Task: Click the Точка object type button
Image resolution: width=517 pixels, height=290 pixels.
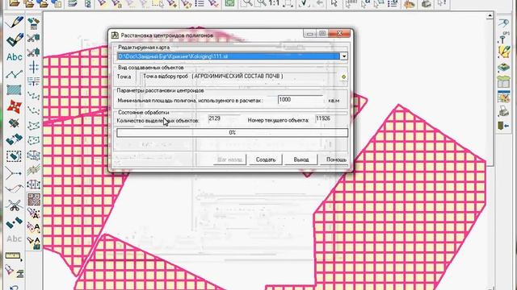Action: pyautogui.click(x=124, y=77)
